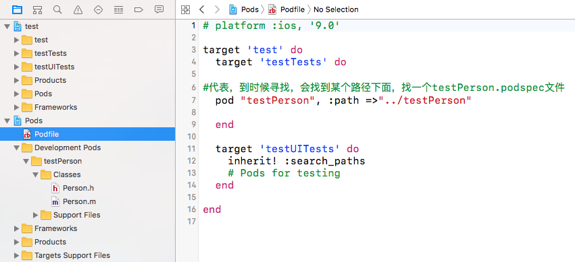Click the Development Pods folder icon
The height and width of the screenshot is (262, 575).
pos(27,148)
